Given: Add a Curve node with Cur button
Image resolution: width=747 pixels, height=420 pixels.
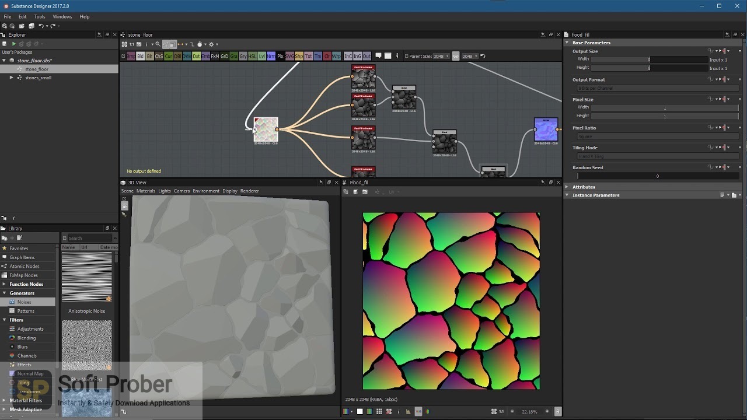Looking at the screenshot, I should [x=168, y=56].
